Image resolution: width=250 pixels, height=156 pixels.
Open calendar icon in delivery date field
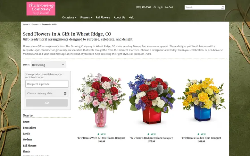tap(65, 94)
